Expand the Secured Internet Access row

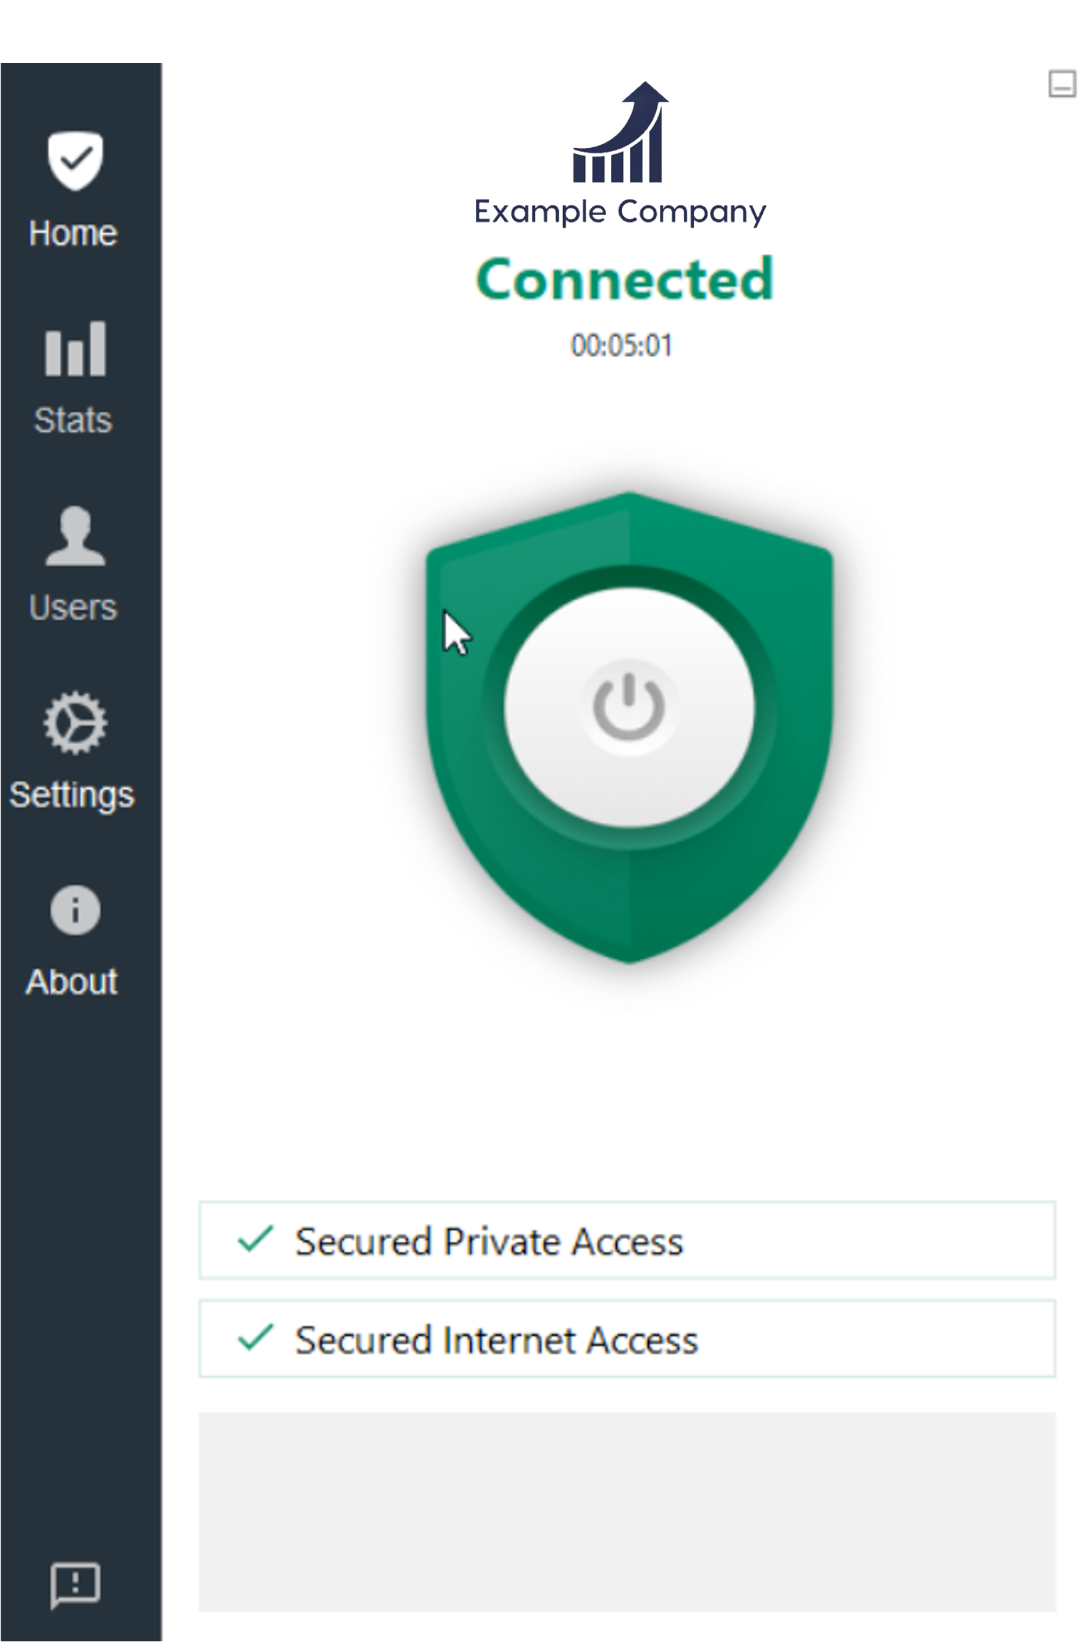click(627, 1338)
